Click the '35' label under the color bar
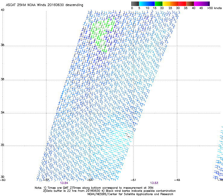 (x=186, y=8)
